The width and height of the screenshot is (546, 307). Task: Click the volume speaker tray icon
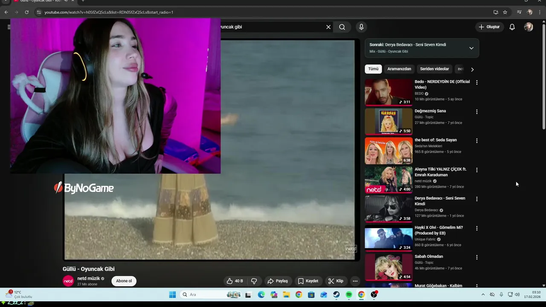pos(517,295)
